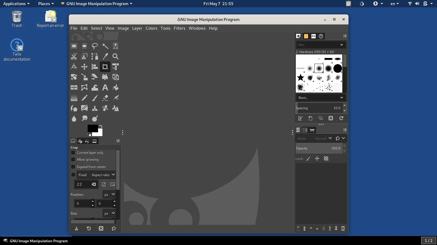Switch to the Patterns tab
The image size is (437, 245).
pyautogui.click(x=306, y=36)
